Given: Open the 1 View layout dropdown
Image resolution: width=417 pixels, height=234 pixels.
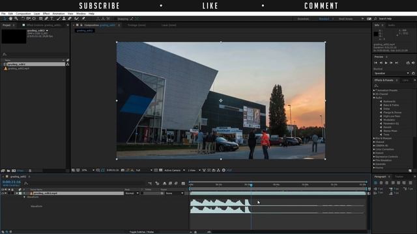Looking at the screenshot, I should 194,170.
